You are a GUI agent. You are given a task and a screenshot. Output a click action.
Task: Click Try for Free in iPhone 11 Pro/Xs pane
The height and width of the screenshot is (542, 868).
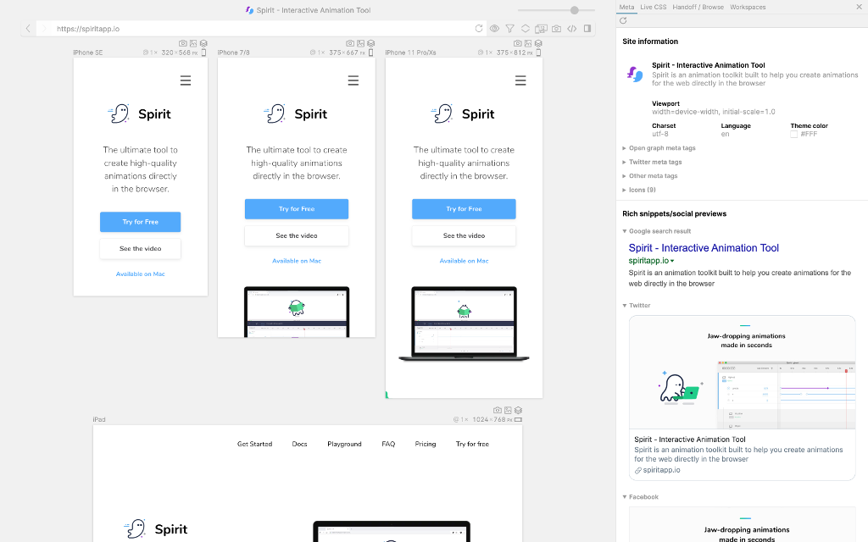tap(464, 209)
